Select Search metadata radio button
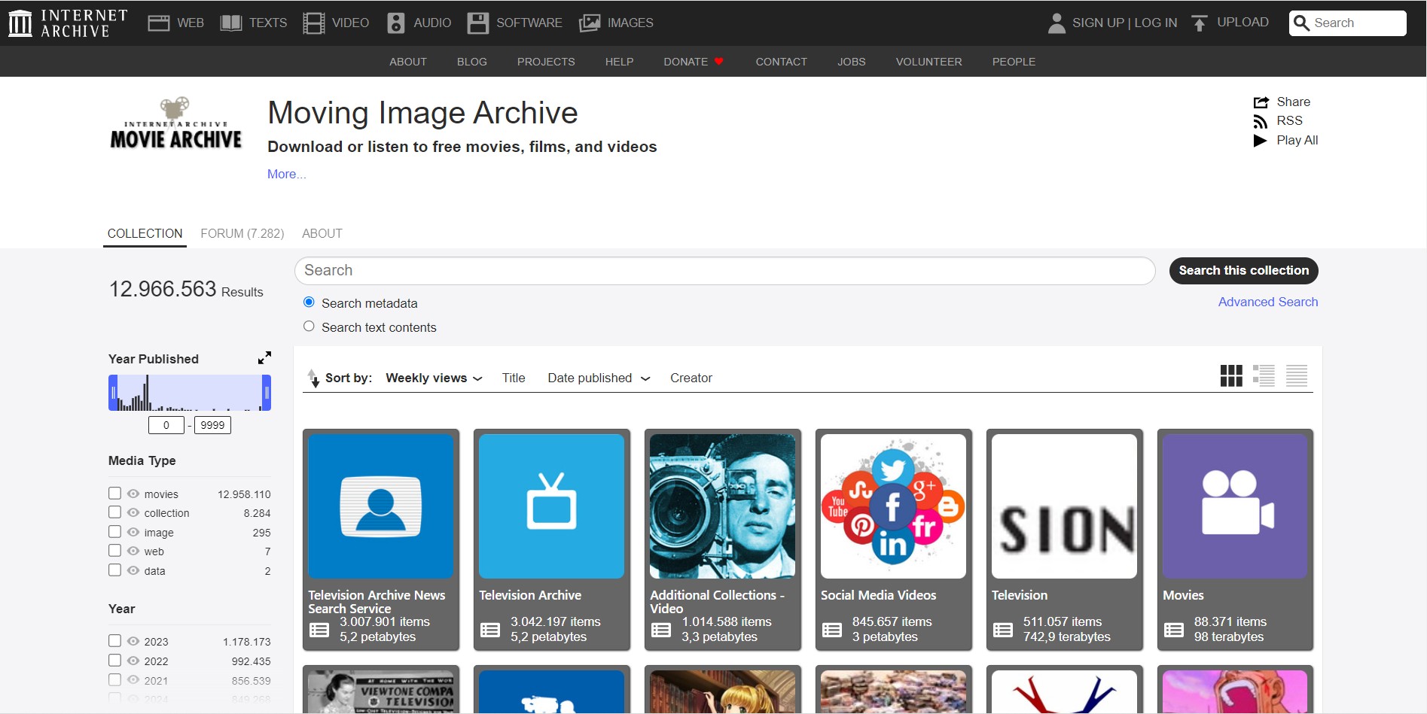1427x714 pixels. (x=309, y=302)
